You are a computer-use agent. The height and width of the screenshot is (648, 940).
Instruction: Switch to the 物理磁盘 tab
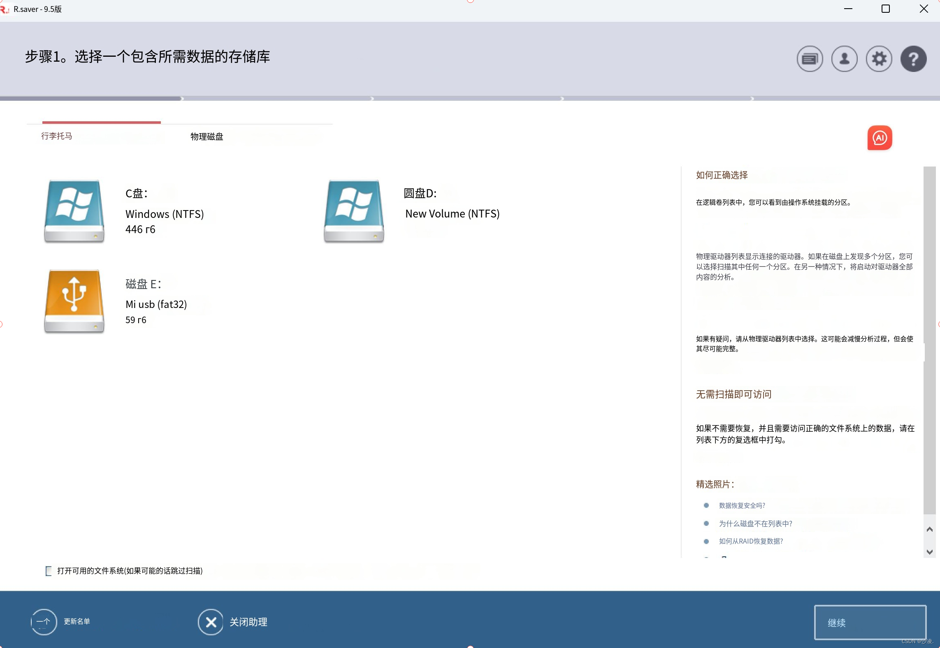tap(207, 137)
